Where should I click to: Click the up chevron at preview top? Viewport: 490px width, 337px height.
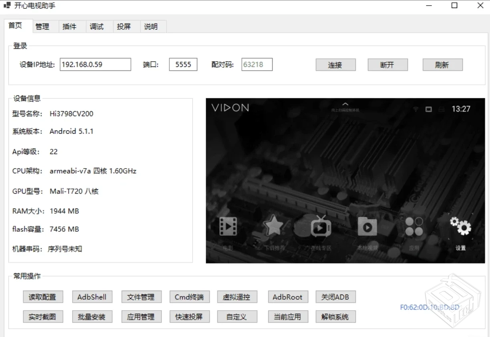pos(345,104)
